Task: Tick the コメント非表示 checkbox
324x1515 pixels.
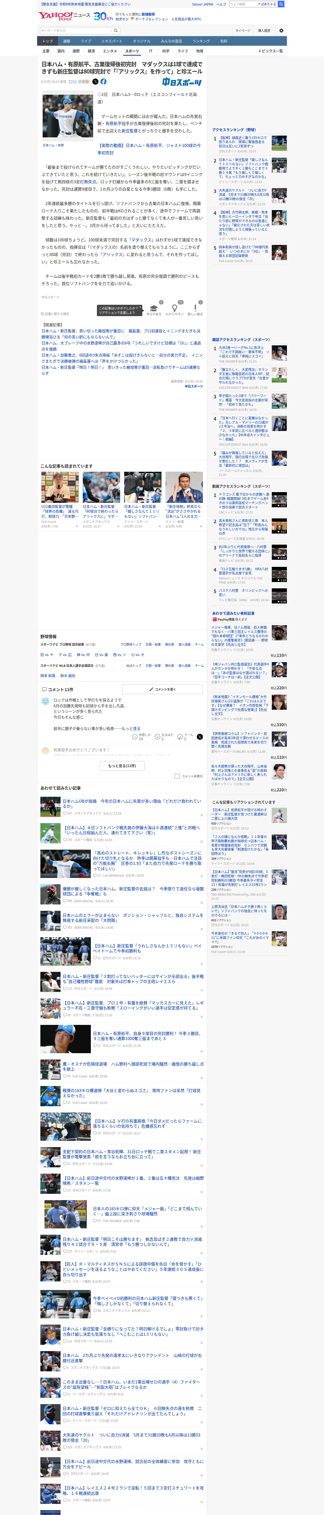Action: click(x=177, y=776)
